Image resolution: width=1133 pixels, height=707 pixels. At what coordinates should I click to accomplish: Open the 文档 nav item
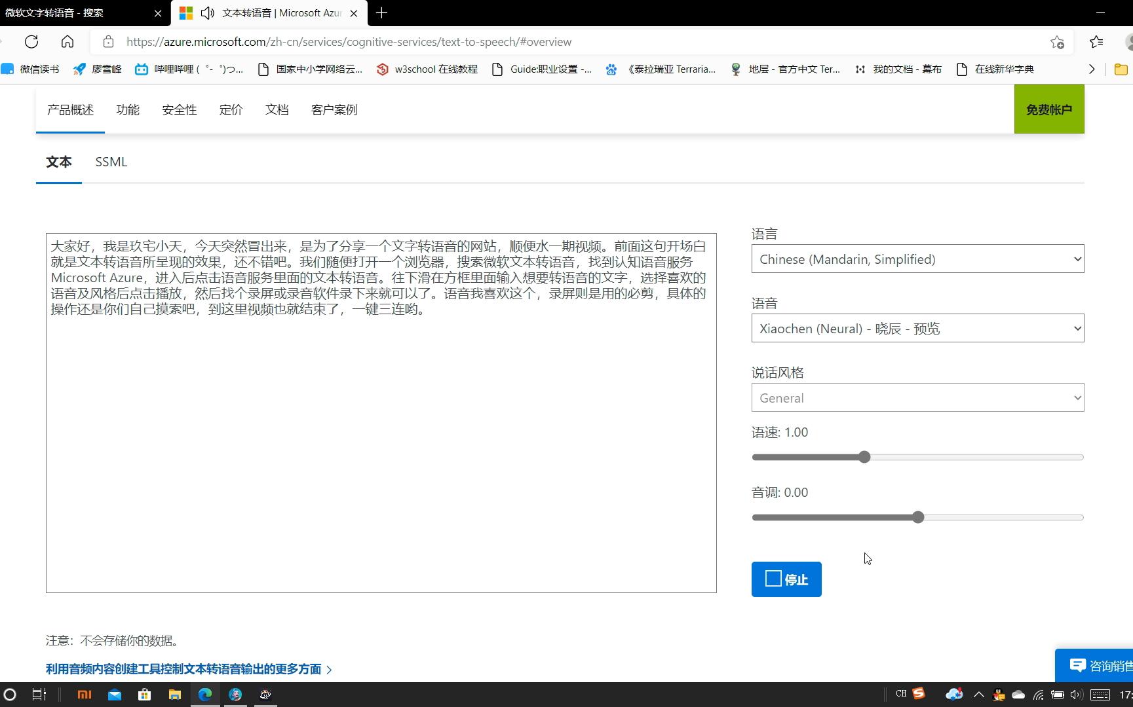tap(277, 109)
